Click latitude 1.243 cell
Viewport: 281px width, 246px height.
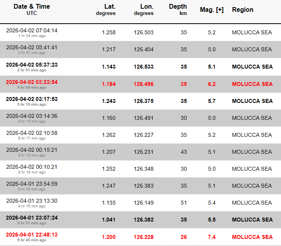pos(109,101)
